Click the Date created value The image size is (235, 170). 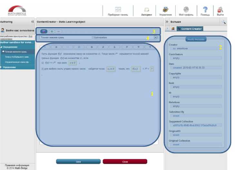coord(196,68)
